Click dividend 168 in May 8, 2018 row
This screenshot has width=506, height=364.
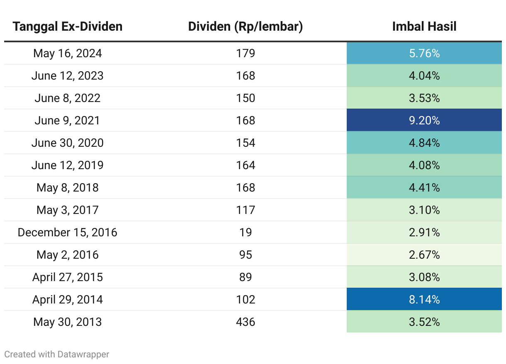point(246,188)
